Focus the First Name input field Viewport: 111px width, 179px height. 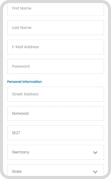(56, 9)
